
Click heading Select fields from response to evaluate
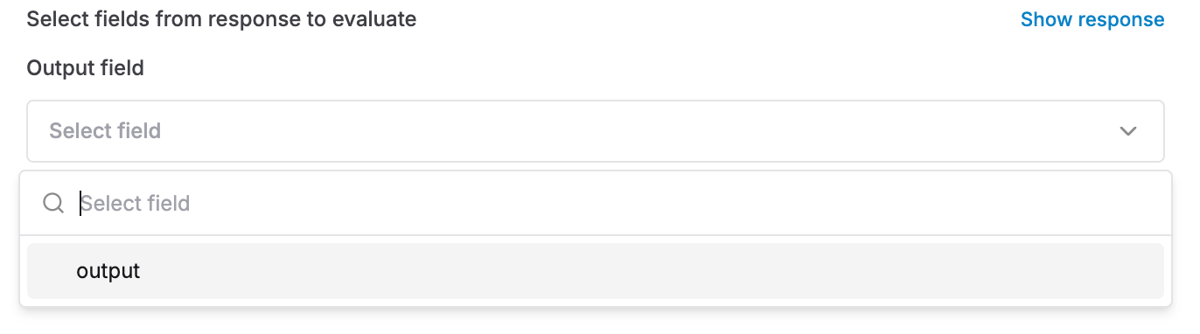click(221, 18)
